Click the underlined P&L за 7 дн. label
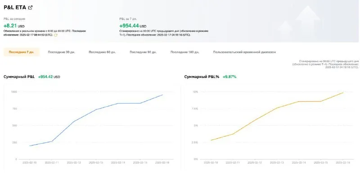 pos(128,19)
